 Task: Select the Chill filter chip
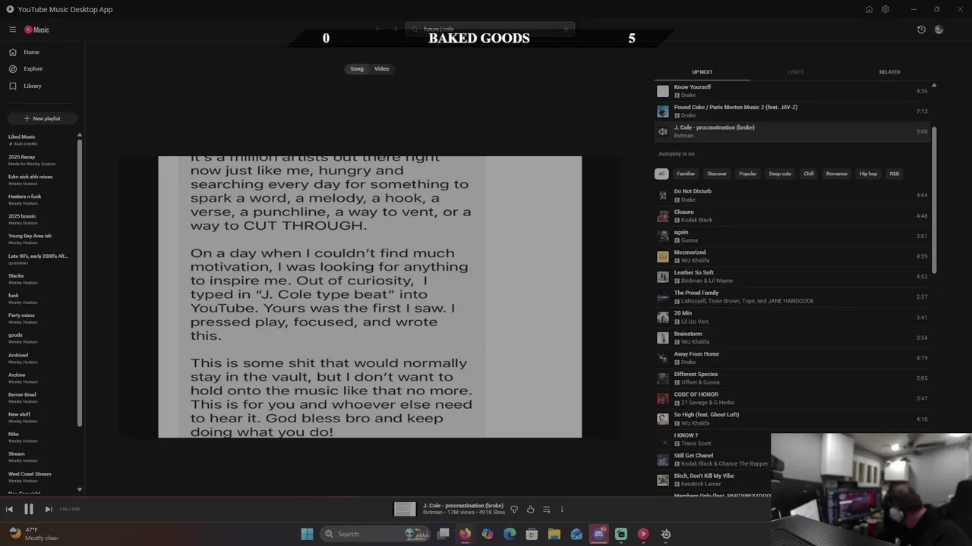click(809, 174)
